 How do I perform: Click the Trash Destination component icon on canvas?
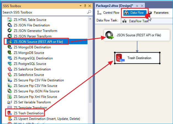120,58
